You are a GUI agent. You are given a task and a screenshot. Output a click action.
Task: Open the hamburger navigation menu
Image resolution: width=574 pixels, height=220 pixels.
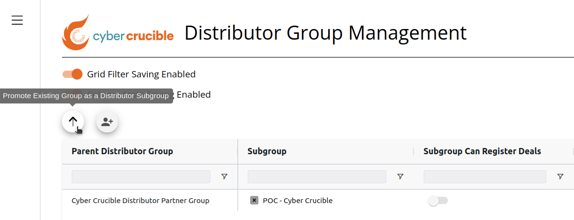17,20
